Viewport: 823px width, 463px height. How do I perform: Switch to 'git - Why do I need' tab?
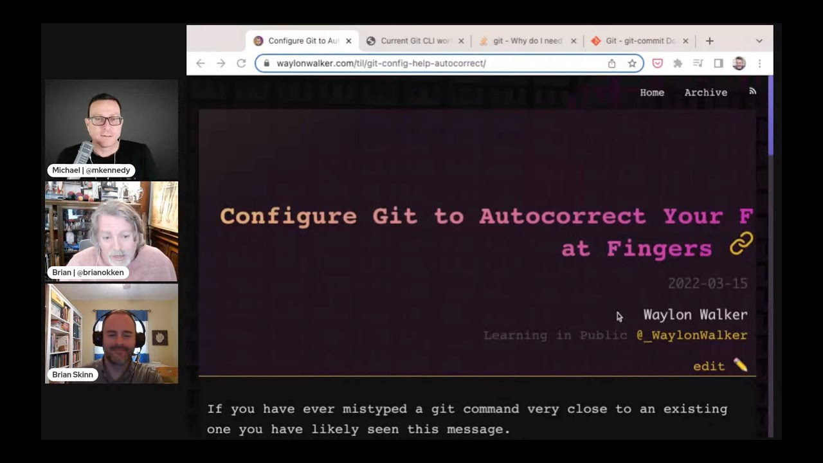coord(527,41)
